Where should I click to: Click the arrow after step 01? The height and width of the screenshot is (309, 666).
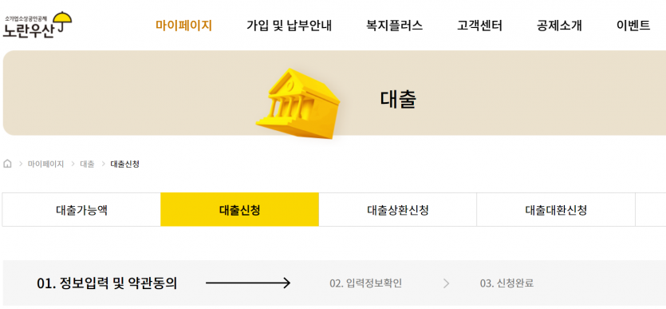click(x=248, y=283)
